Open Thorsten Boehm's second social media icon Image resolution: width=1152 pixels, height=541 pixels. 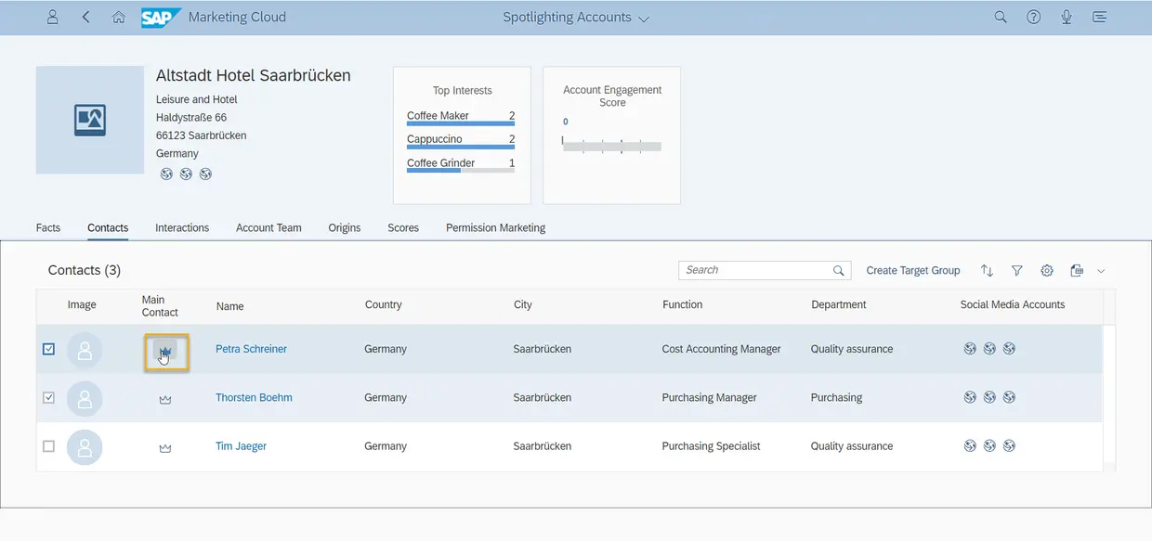click(x=989, y=397)
